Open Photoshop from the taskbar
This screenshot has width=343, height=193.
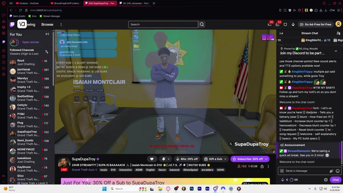tap(192, 189)
